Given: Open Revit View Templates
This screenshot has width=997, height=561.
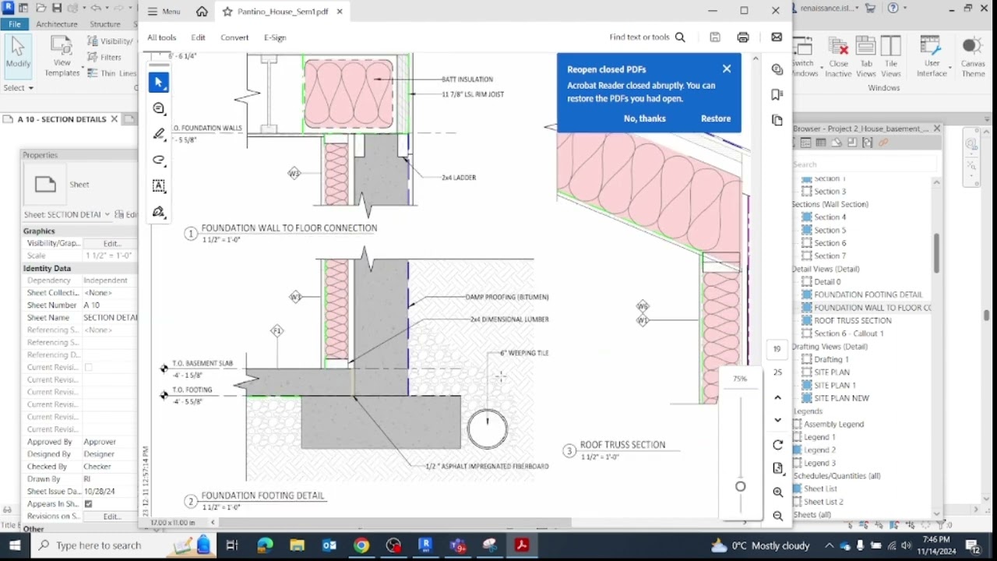Looking at the screenshot, I should (x=62, y=56).
